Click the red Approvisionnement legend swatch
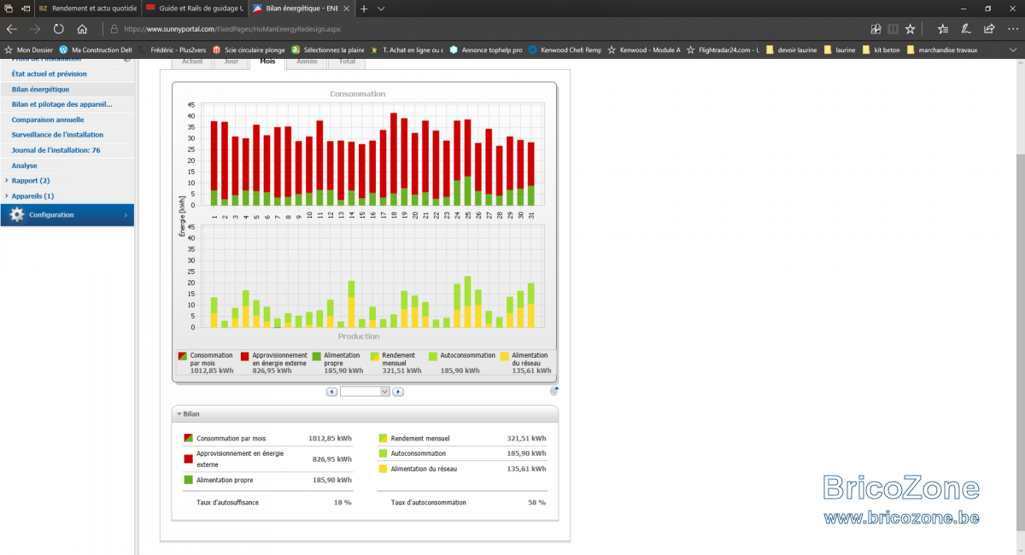Viewport: 1025px width, 555px height. (x=245, y=355)
